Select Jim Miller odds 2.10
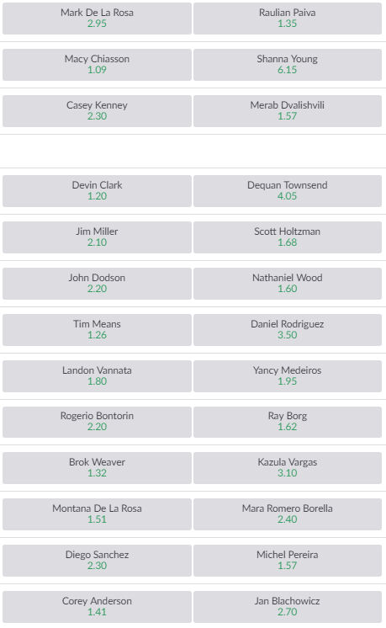Image resolution: width=386 pixels, height=628 pixels. coord(97,237)
